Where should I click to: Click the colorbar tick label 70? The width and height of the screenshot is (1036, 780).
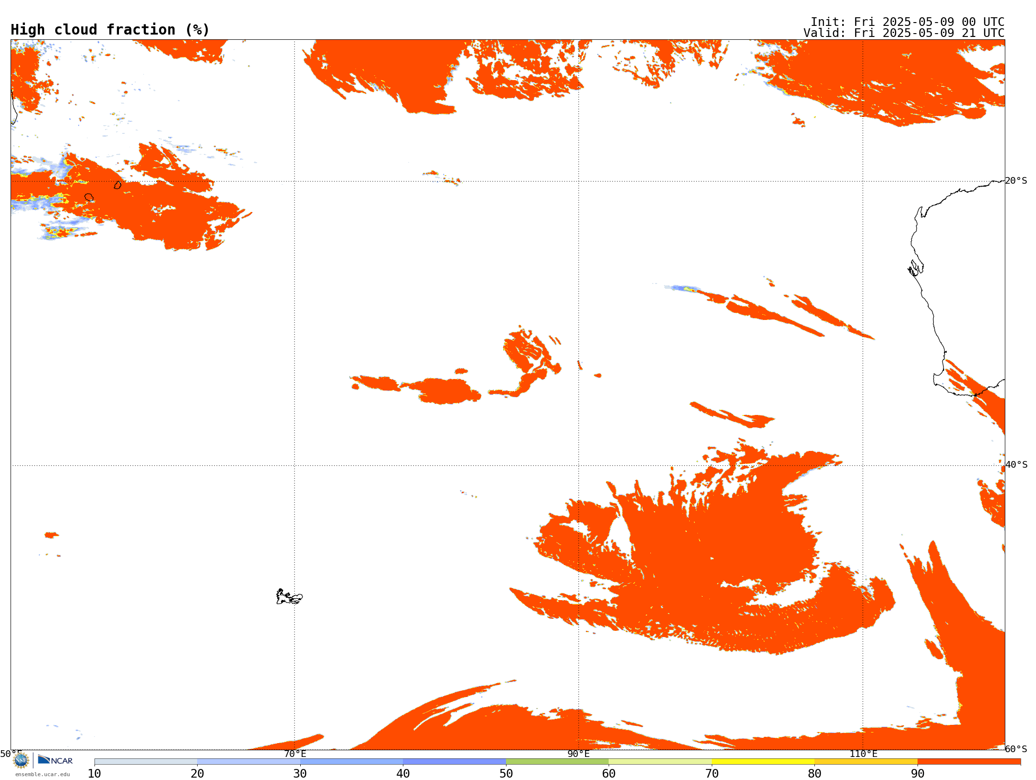pyautogui.click(x=712, y=774)
